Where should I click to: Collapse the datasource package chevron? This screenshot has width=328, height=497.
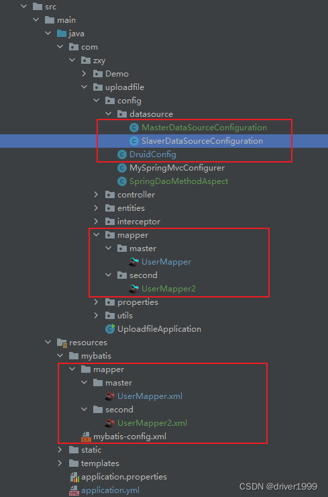[x=108, y=114]
